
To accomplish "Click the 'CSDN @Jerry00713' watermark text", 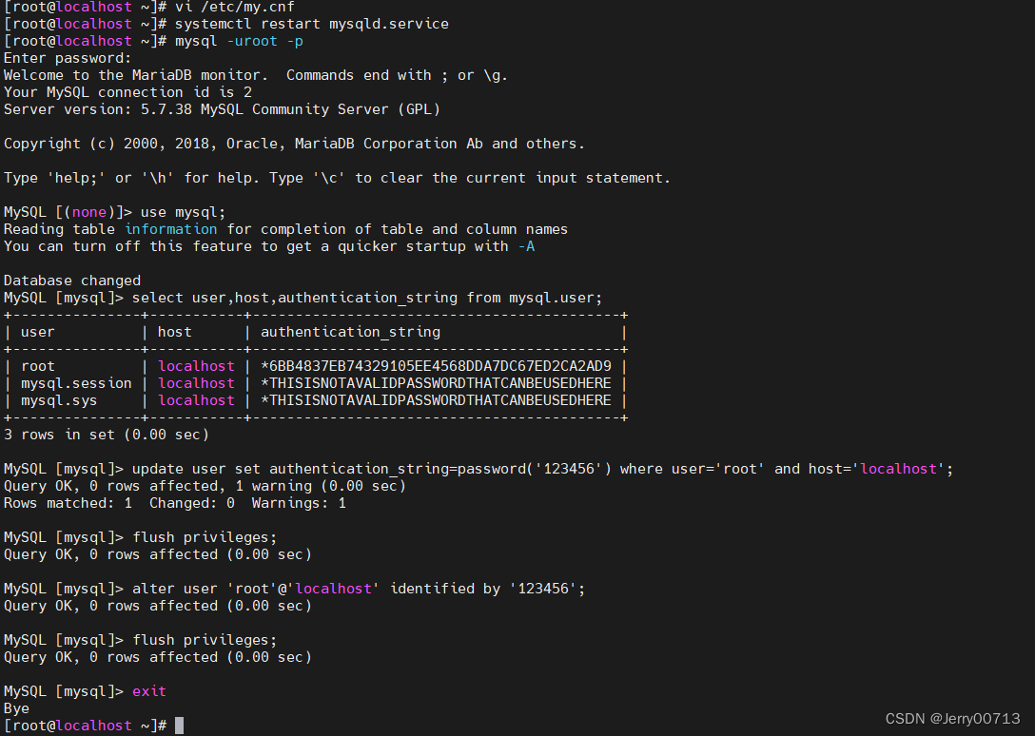I will coord(951,719).
